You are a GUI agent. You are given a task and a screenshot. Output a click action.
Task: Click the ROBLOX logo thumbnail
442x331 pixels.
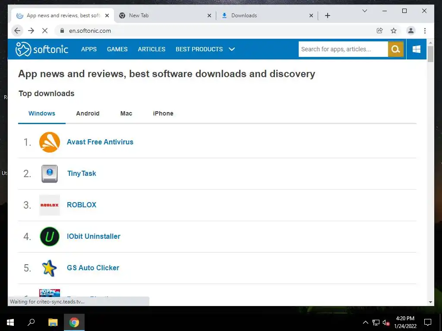[x=50, y=205]
